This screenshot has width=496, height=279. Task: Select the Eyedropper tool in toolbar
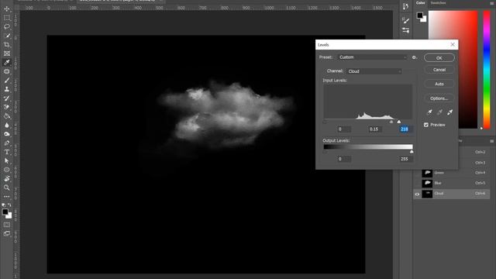click(7, 62)
